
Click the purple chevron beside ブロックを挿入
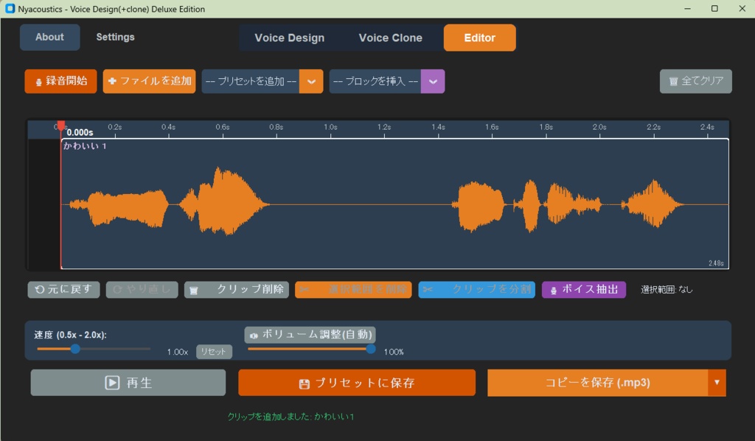tap(433, 81)
